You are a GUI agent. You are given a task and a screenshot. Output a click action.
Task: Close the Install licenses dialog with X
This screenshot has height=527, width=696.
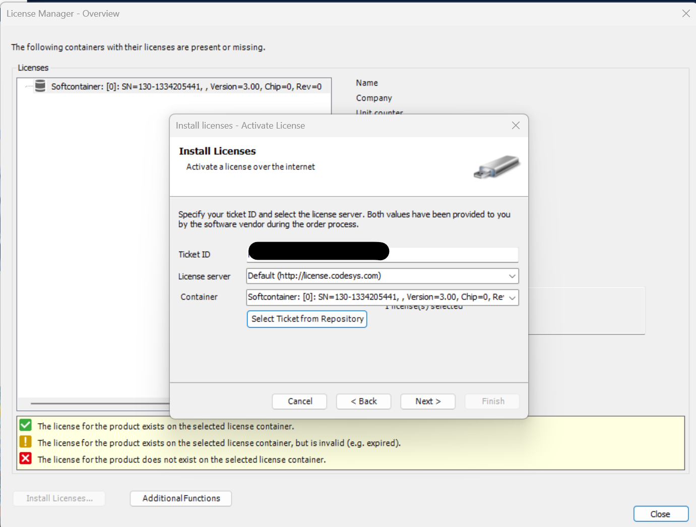pos(516,126)
